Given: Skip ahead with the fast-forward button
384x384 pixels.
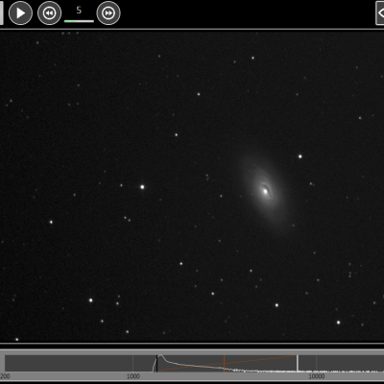Looking at the screenshot, I should tap(108, 12).
